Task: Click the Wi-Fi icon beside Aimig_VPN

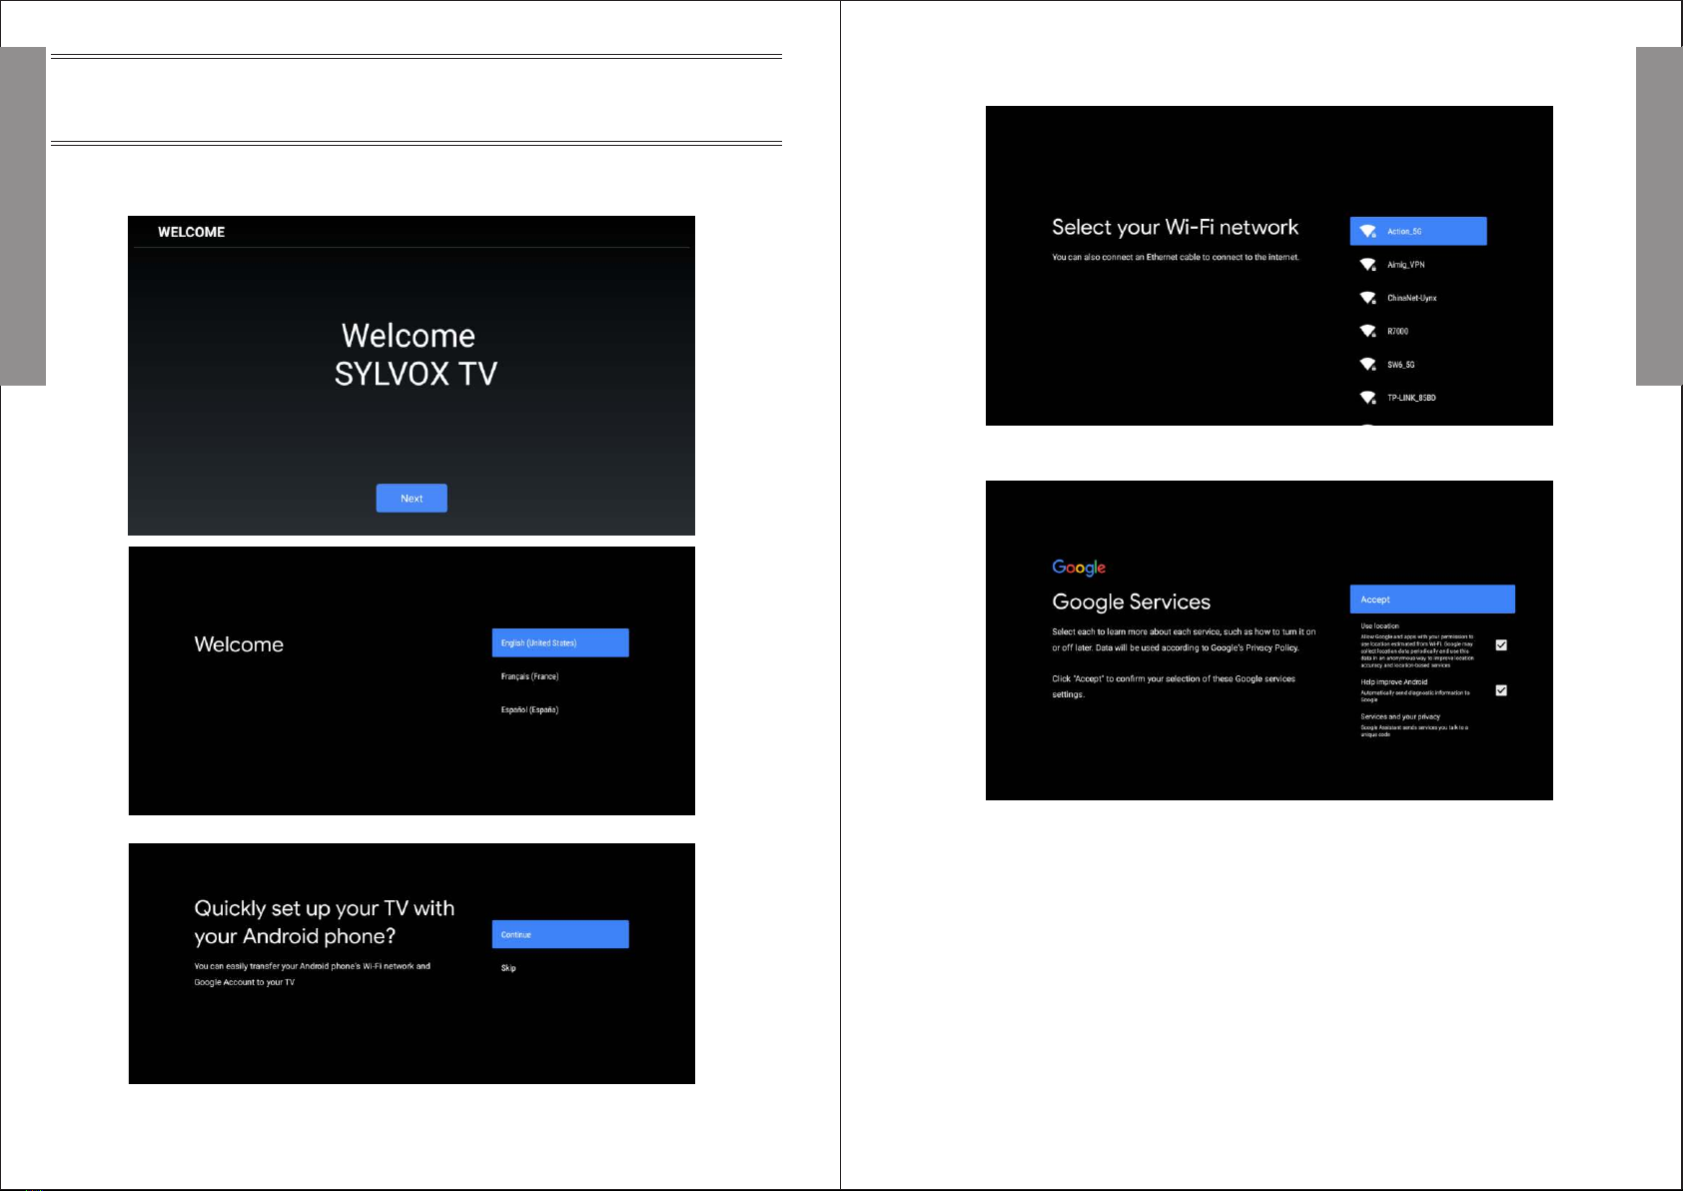Action: coord(1367,265)
